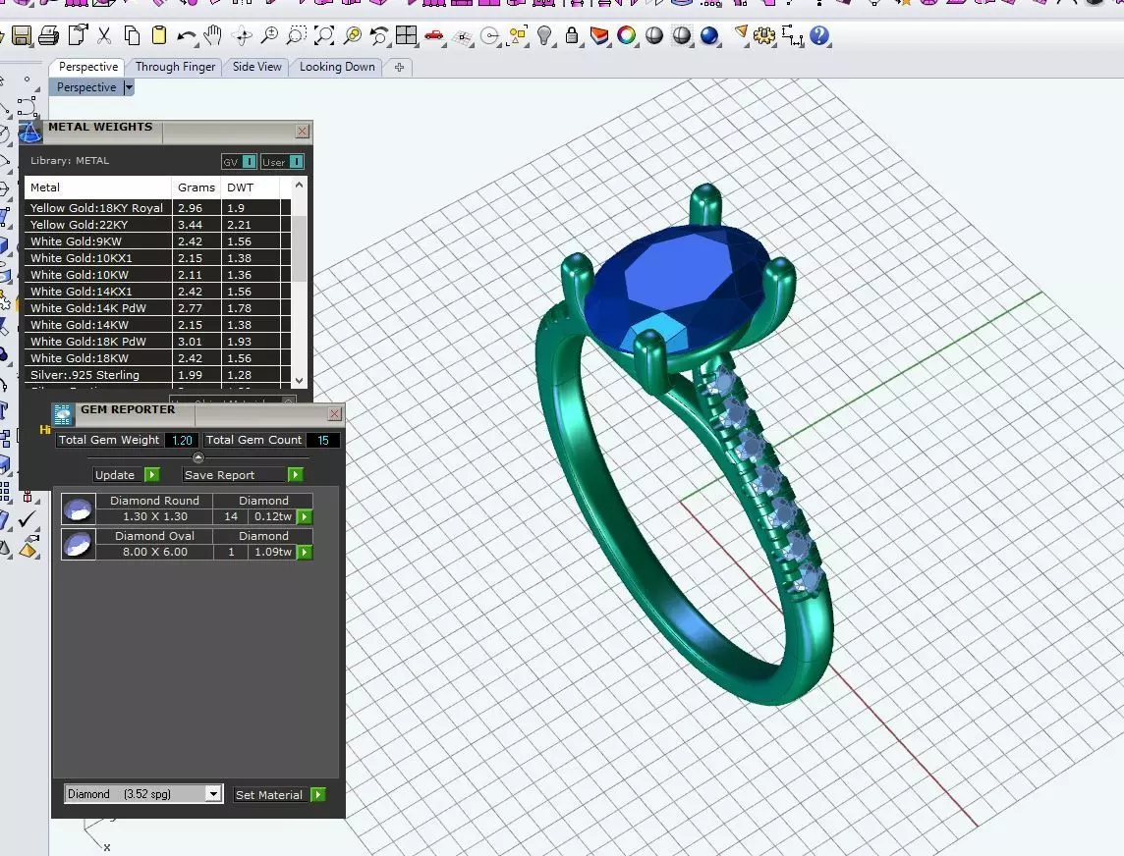Click the Dimension tool icon
Screen dimensions: 1124x856
coord(791,35)
